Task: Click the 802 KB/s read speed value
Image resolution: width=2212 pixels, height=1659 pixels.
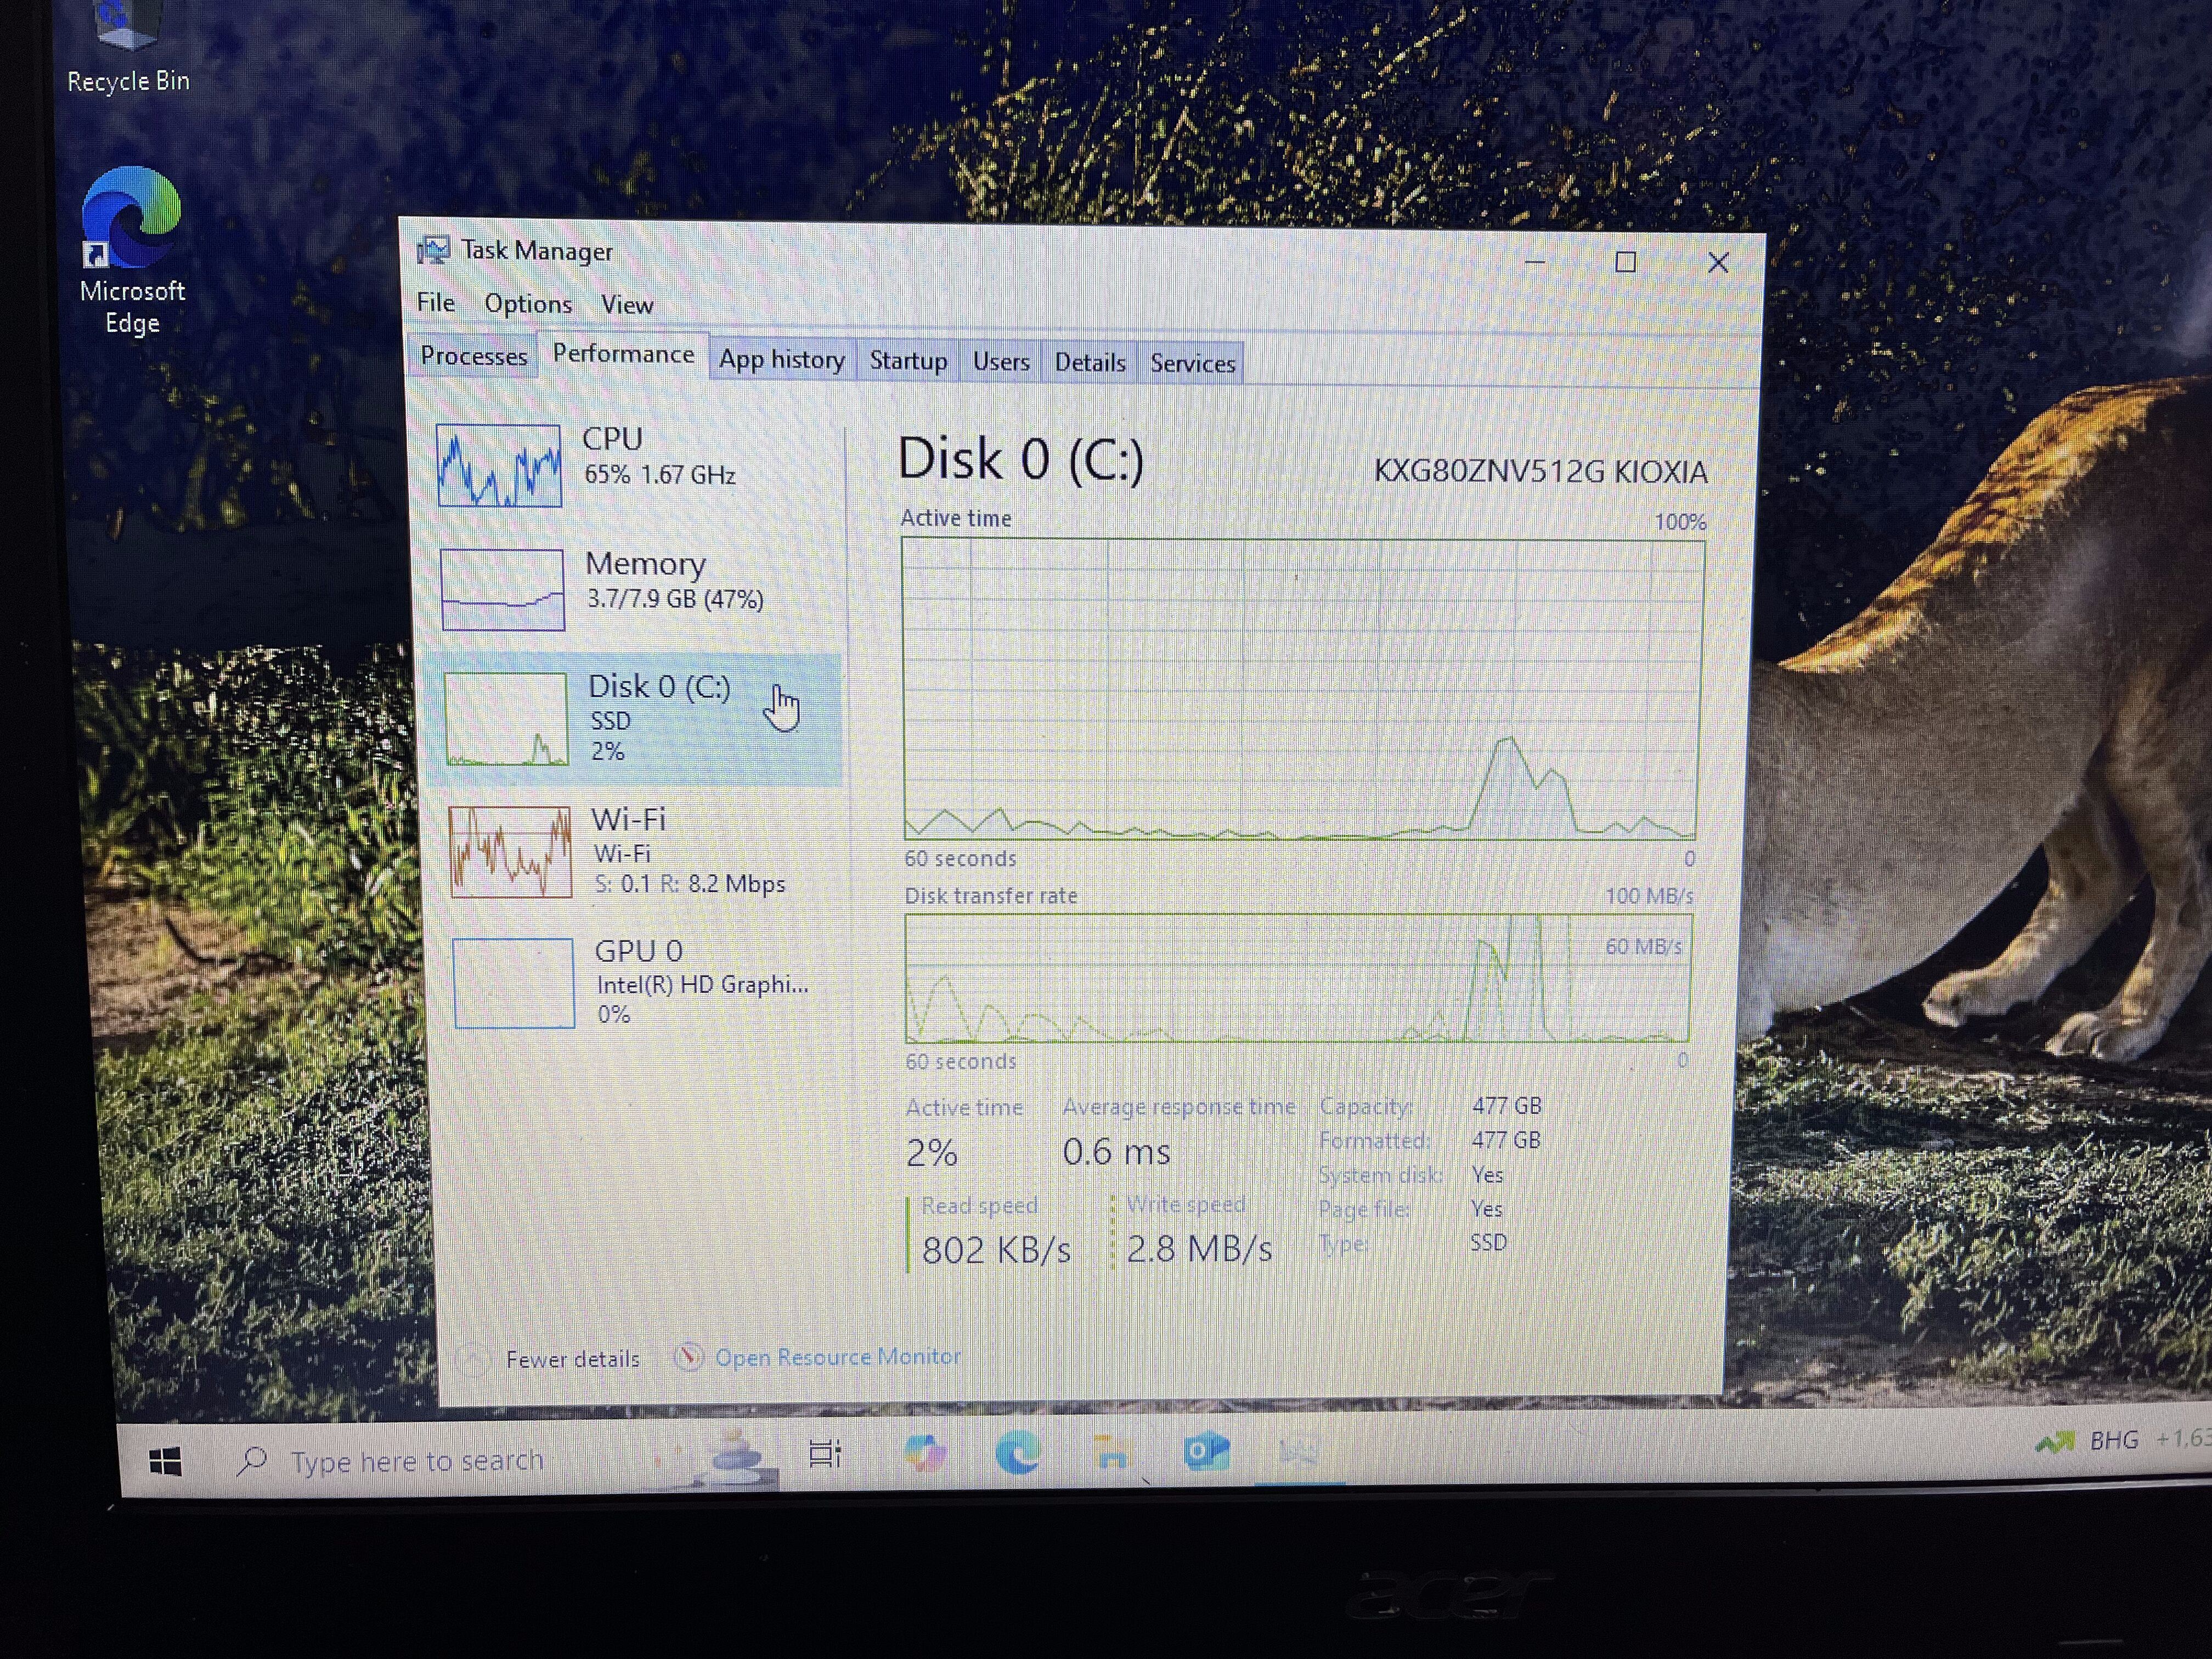Action: point(996,1250)
